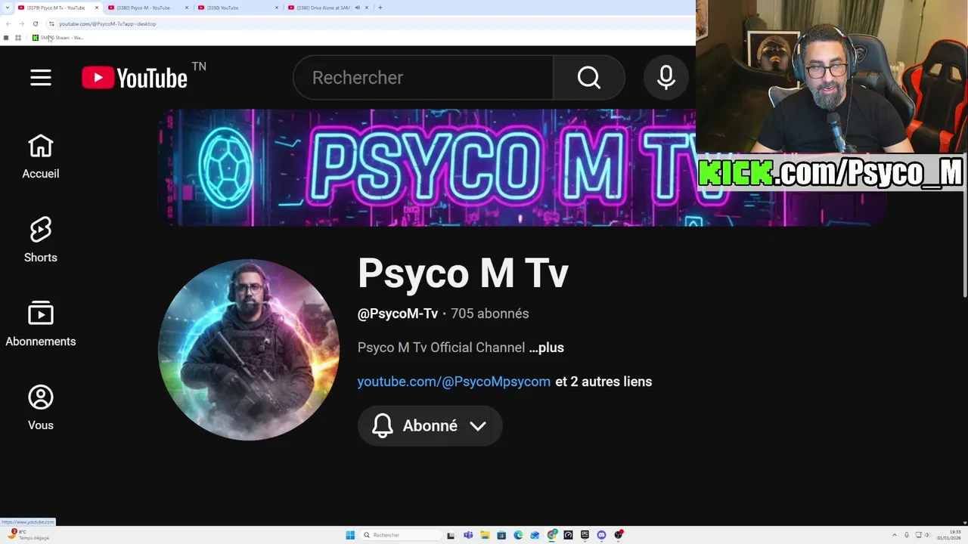Click the notification bell on Abonné button

point(383,426)
